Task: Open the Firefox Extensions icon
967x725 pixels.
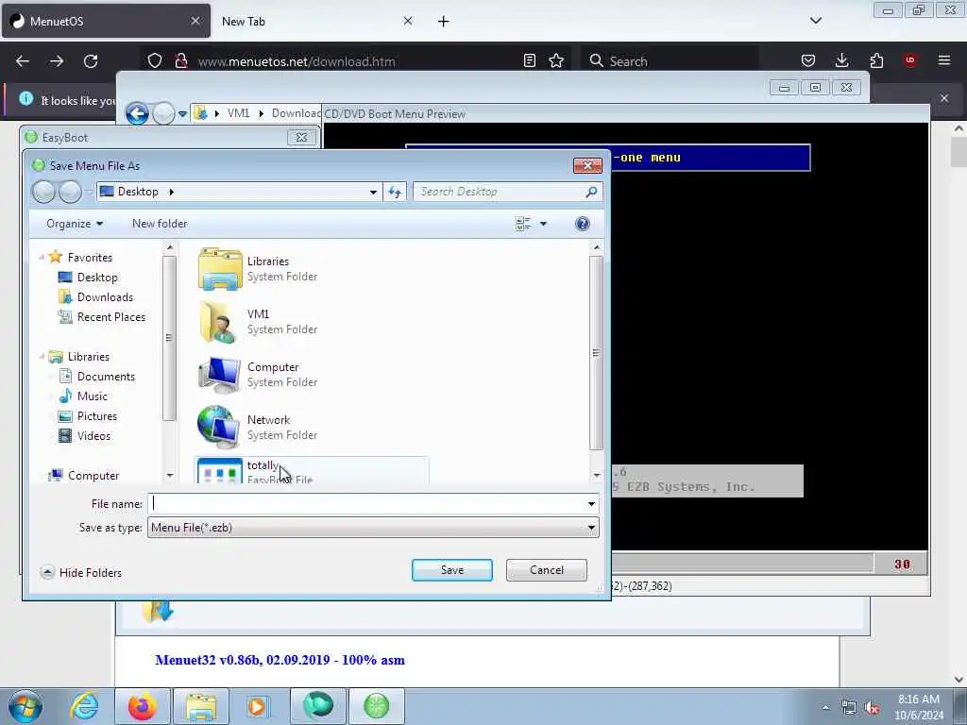Action: (x=876, y=60)
